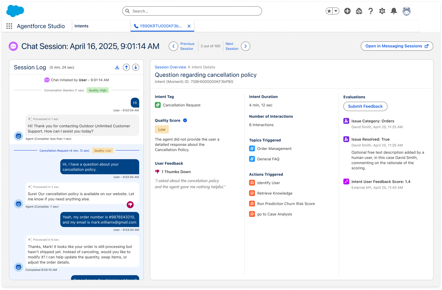Click the General FAQ topic
Viewport: 442px width, 290px height.
tap(268, 159)
